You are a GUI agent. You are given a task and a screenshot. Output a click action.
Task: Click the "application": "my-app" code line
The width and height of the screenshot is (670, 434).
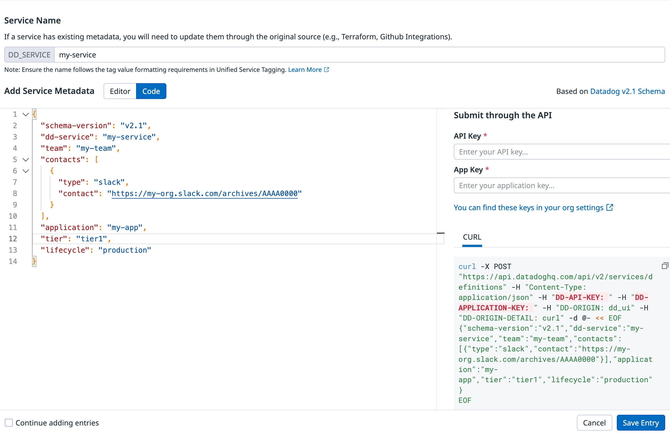pos(93,227)
